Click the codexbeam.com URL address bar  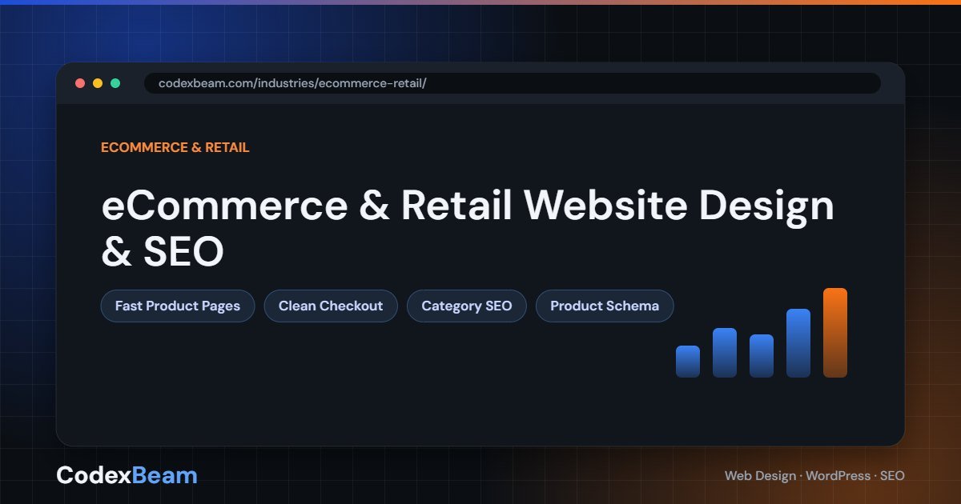pos(513,83)
